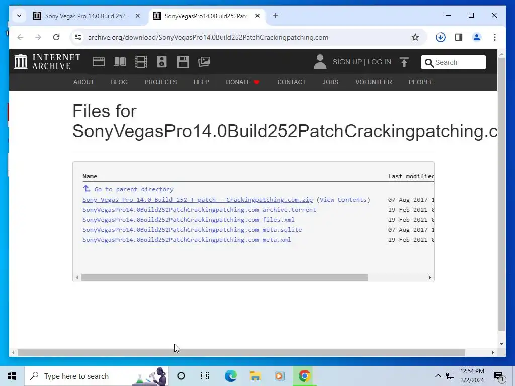
Task: Open the Internet Archive home logo
Action: click(47, 62)
